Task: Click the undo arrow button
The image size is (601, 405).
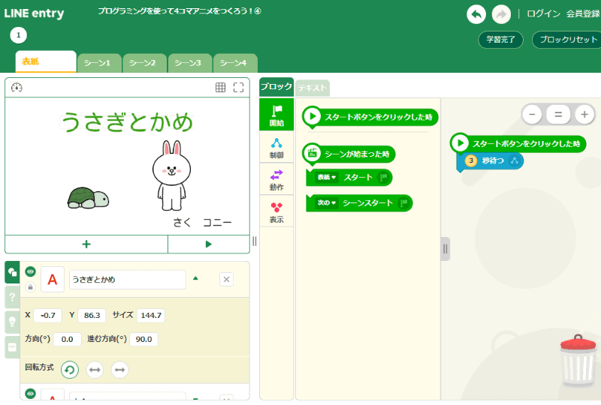Action: click(476, 14)
